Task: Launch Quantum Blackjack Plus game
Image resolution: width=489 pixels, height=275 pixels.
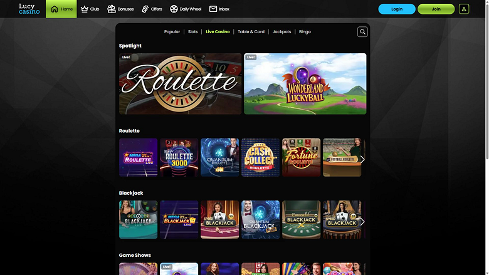Action: [x=260, y=220]
